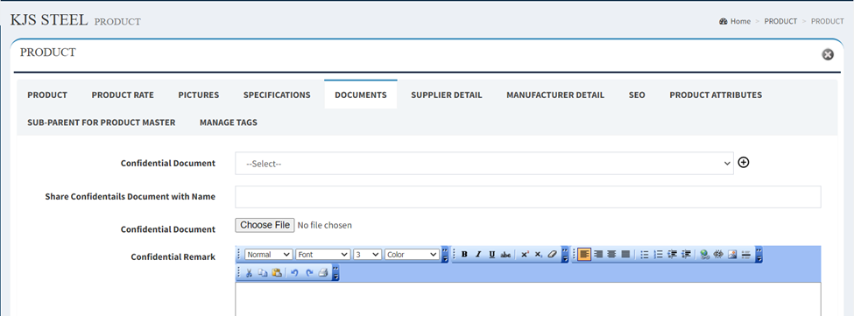Open the Normal paragraph style dropdown
Image resolution: width=854 pixels, height=316 pixels.
(269, 254)
